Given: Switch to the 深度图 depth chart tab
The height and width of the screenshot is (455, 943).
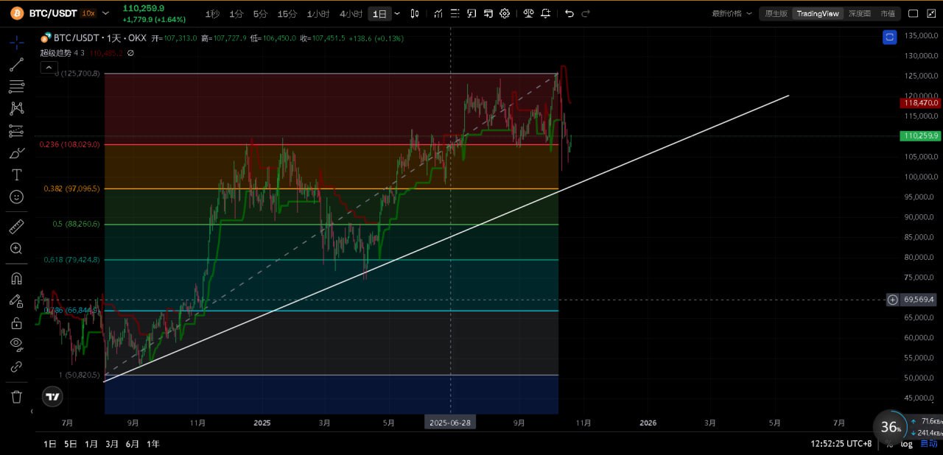Looking at the screenshot, I should click(x=859, y=13).
